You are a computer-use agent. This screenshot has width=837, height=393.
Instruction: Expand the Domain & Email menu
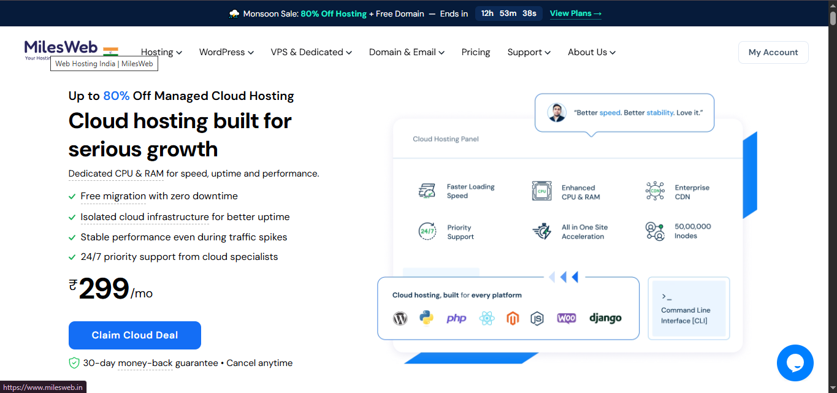(x=407, y=52)
